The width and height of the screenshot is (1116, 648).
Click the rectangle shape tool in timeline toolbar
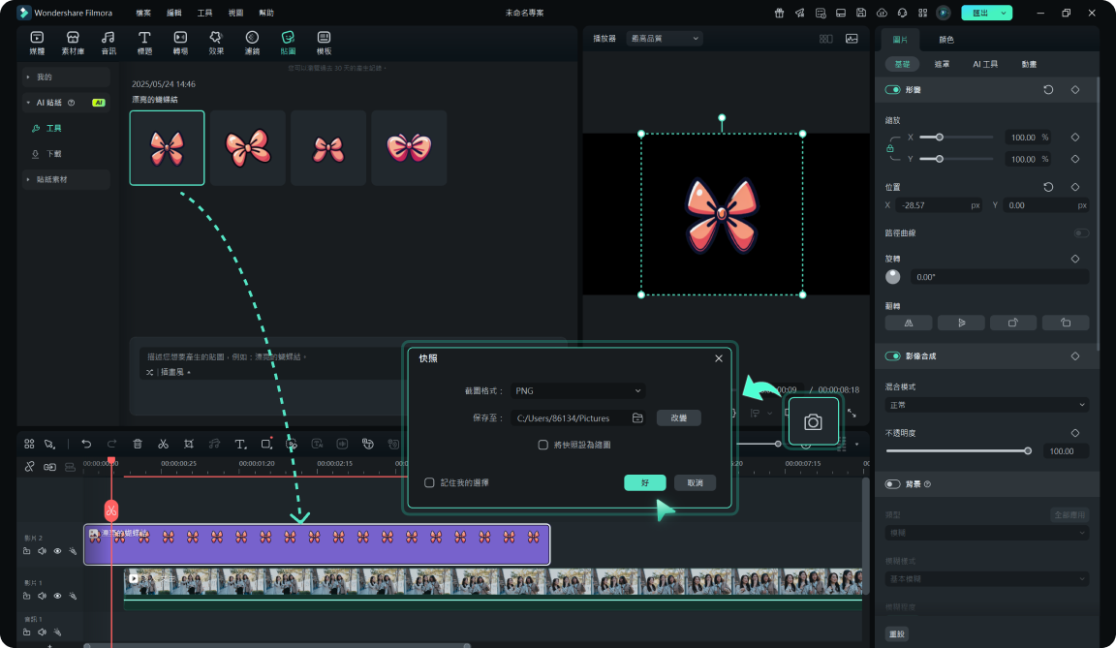point(266,444)
